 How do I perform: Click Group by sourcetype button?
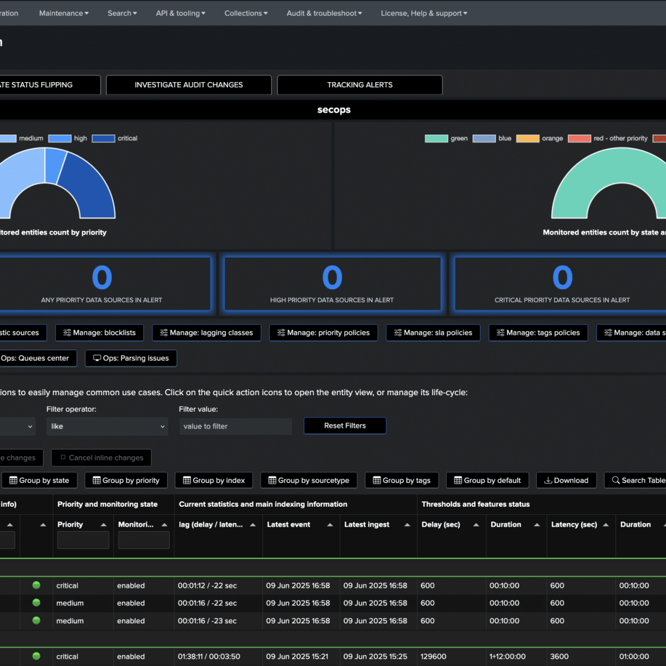(309, 481)
